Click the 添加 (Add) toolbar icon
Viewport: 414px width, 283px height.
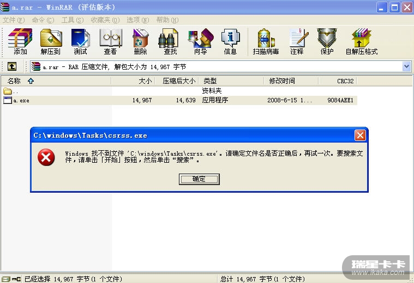(x=20, y=41)
